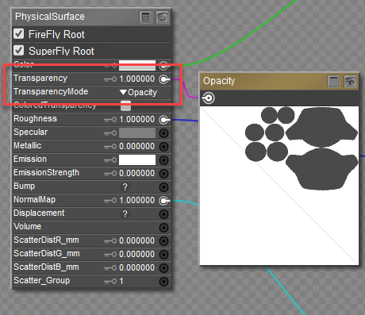Click the Displacement input connector socket
Viewport: 365px width, 315px height.
[x=163, y=214]
